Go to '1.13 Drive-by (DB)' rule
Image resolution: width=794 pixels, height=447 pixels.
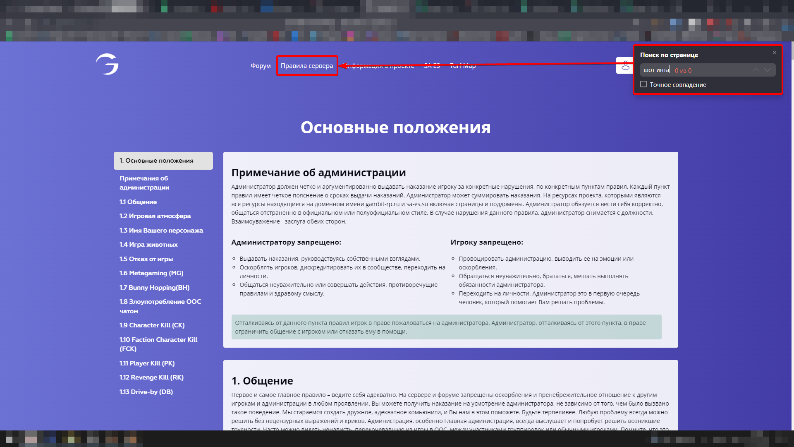146,392
